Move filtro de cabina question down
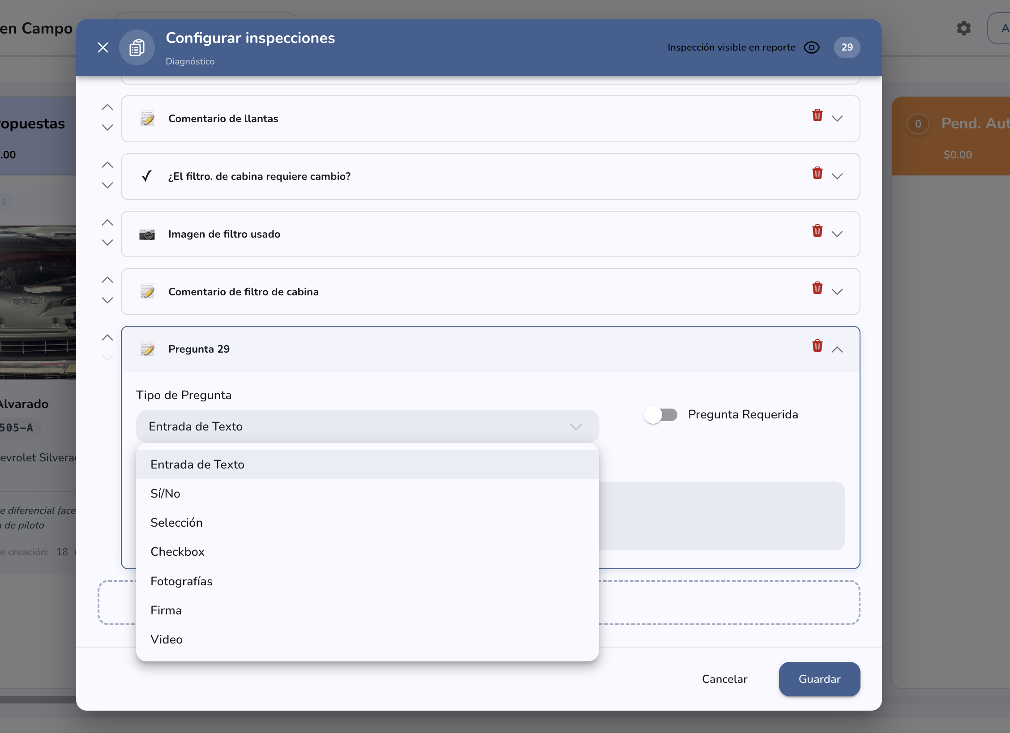The width and height of the screenshot is (1010, 733). 107,185
